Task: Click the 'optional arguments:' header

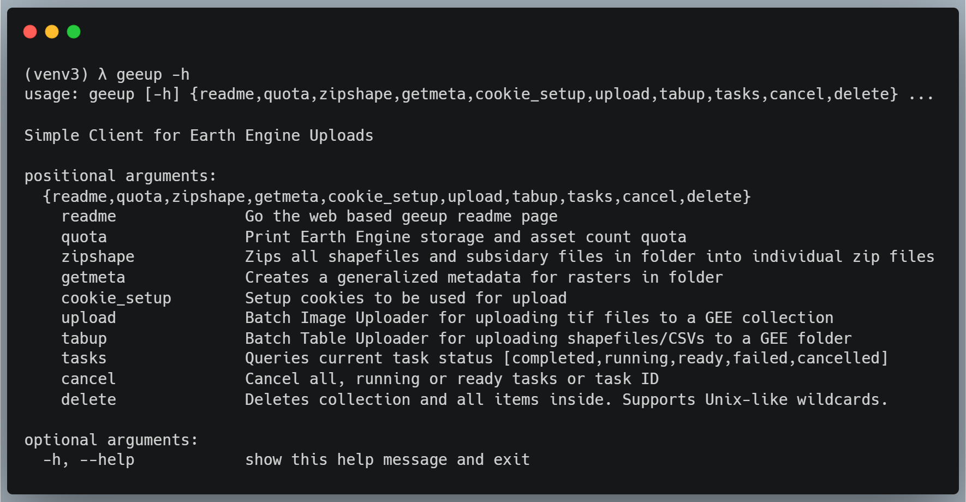Action: 111,440
